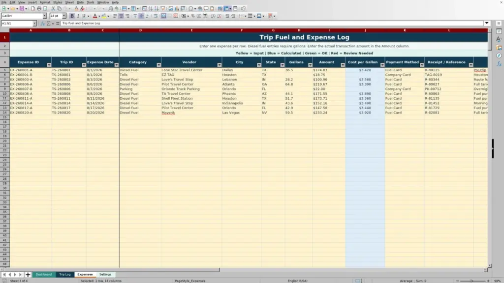Click the first-sheet navigation arrow button

[x=4, y=275]
